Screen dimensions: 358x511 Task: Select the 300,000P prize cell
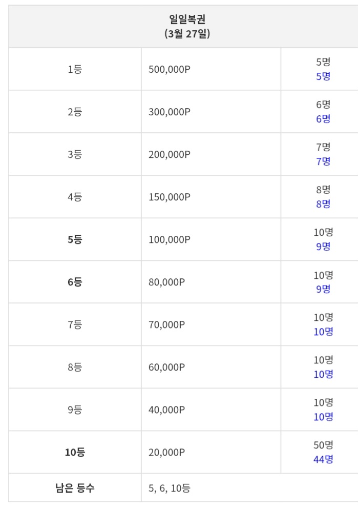coord(170,112)
